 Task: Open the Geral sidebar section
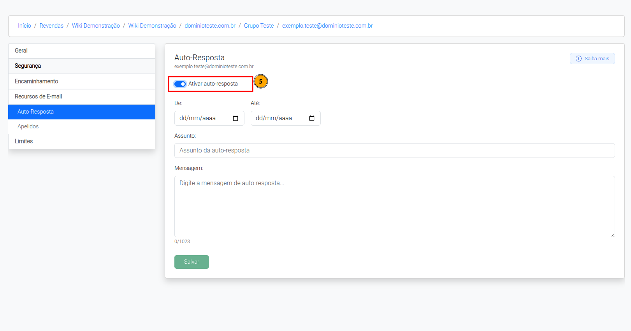tap(82, 51)
